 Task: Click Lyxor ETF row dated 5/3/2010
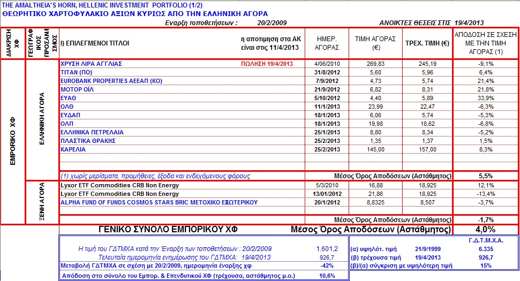(x=120, y=185)
